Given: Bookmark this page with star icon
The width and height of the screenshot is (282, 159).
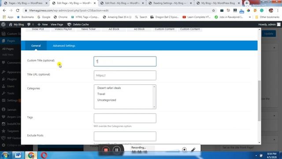Looking at the screenshot, I should pos(213,11).
